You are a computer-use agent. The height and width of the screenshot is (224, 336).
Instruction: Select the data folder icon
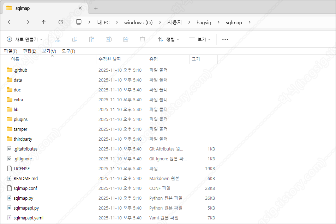tap(10, 80)
